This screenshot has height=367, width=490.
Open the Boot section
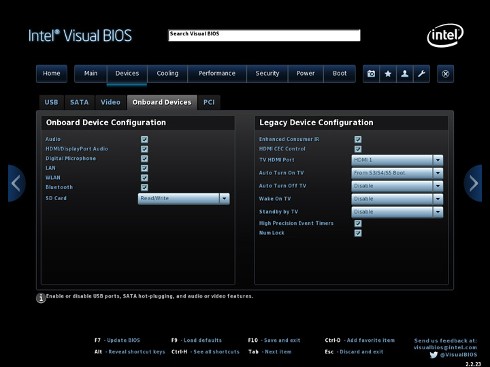pos(340,74)
